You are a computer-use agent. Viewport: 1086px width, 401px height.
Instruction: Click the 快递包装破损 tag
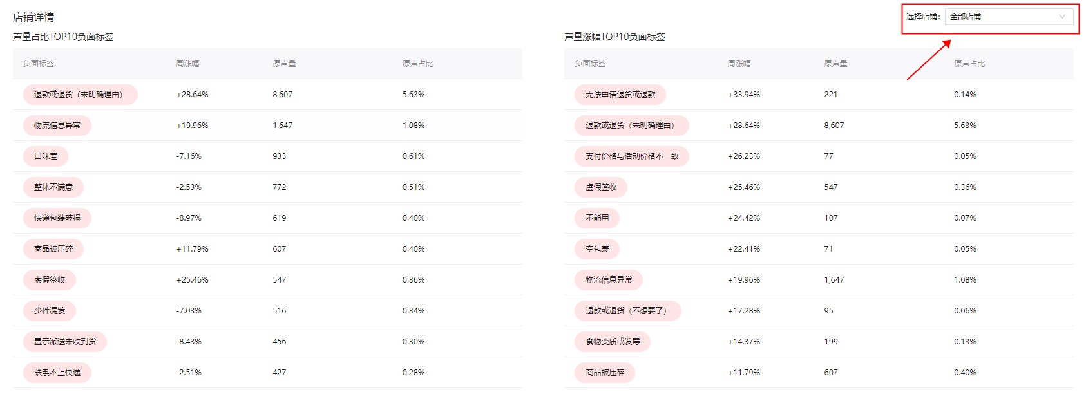57,218
